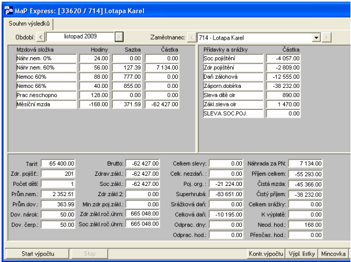Select previous employee arrow button
Image resolution: width=351 pixels, height=262 pixels.
pyautogui.click(x=191, y=38)
